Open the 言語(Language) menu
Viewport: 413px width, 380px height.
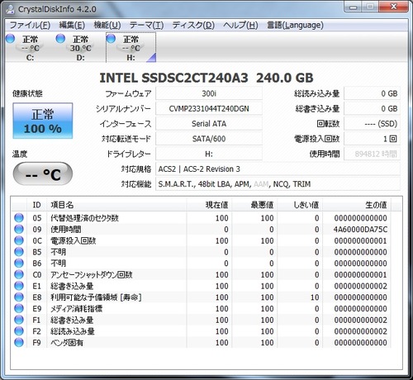[x=295, y=26]
